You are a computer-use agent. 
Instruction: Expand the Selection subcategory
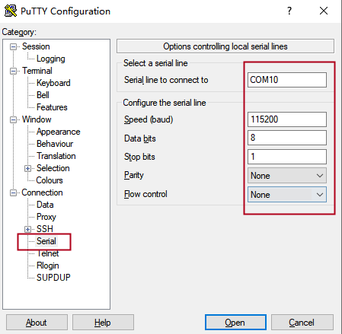pyautogui.click(x=27, y=168)
